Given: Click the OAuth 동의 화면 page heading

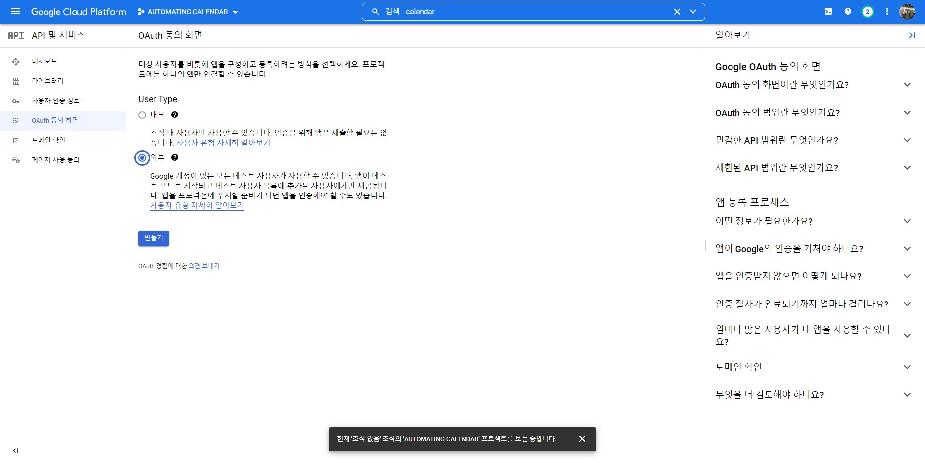Looking at the screenshot, I should [170, 35].
